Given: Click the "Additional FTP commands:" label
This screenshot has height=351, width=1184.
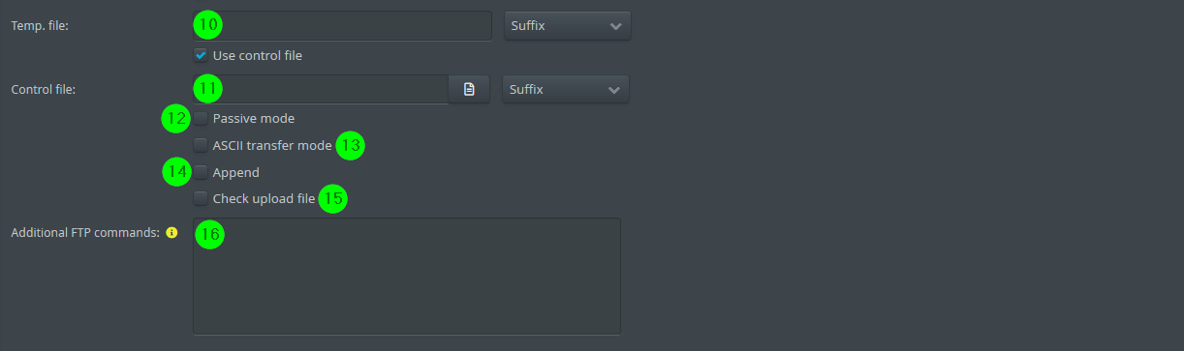Looking at the screenshot, I should point(84,232).
